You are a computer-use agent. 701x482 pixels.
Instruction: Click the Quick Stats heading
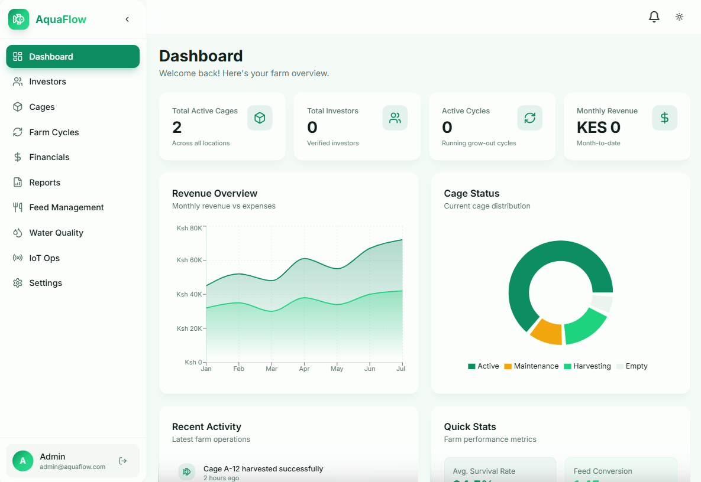(x=470, y=427)
